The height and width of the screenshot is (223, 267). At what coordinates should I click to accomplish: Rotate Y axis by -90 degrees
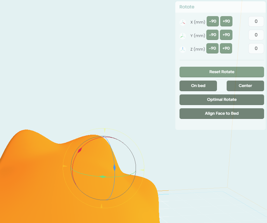tap(212, 35)
